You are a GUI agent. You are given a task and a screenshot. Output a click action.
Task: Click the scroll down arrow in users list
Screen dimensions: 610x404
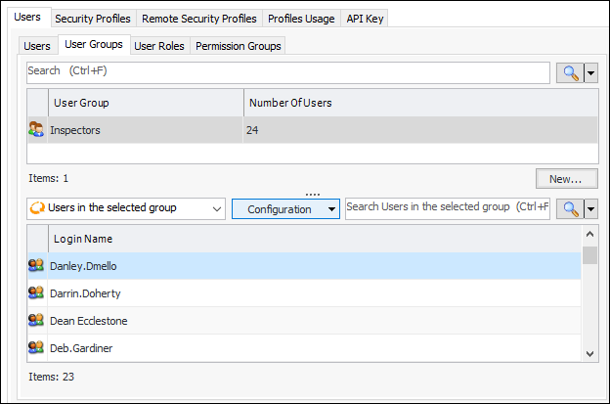point(588,353)
